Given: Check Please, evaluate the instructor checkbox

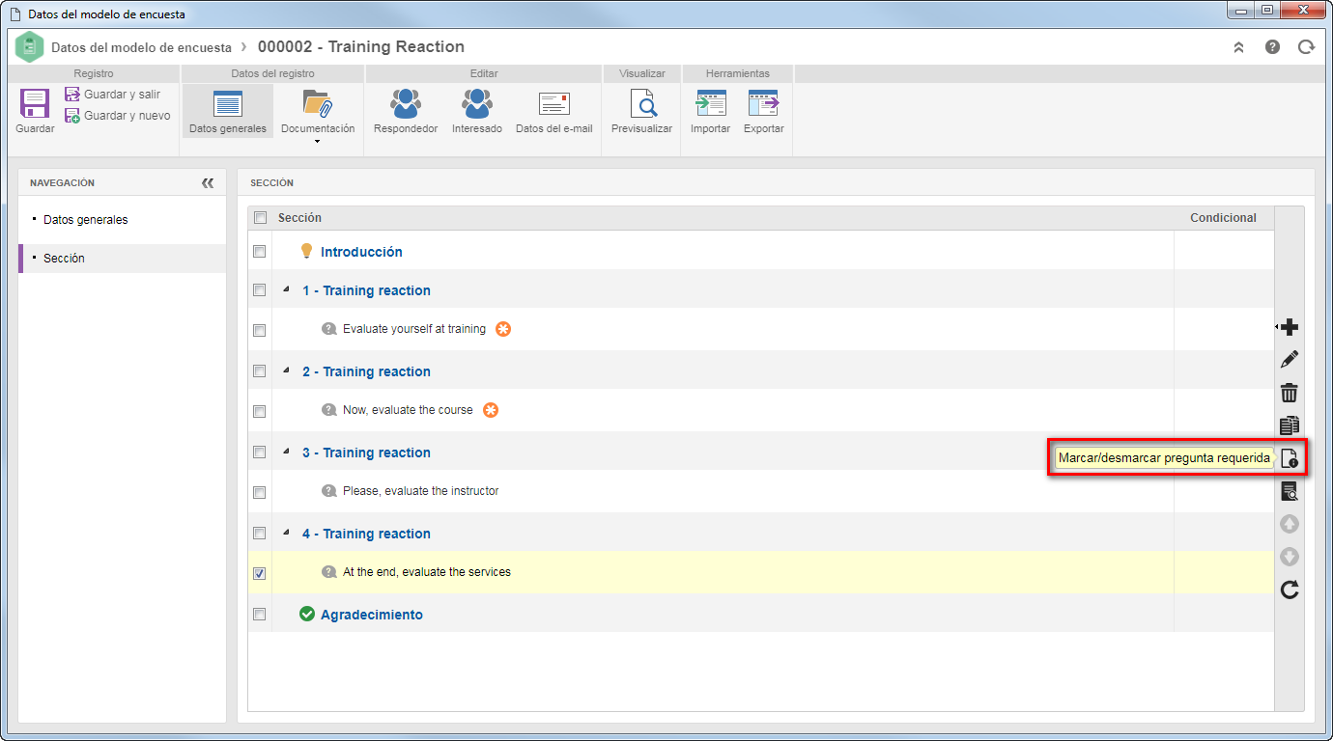Looking at the screenshot, I should [x=259, y=492].
